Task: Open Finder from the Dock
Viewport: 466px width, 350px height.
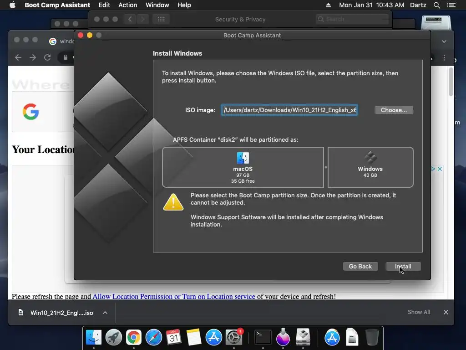Action: (x=94, y=338)
